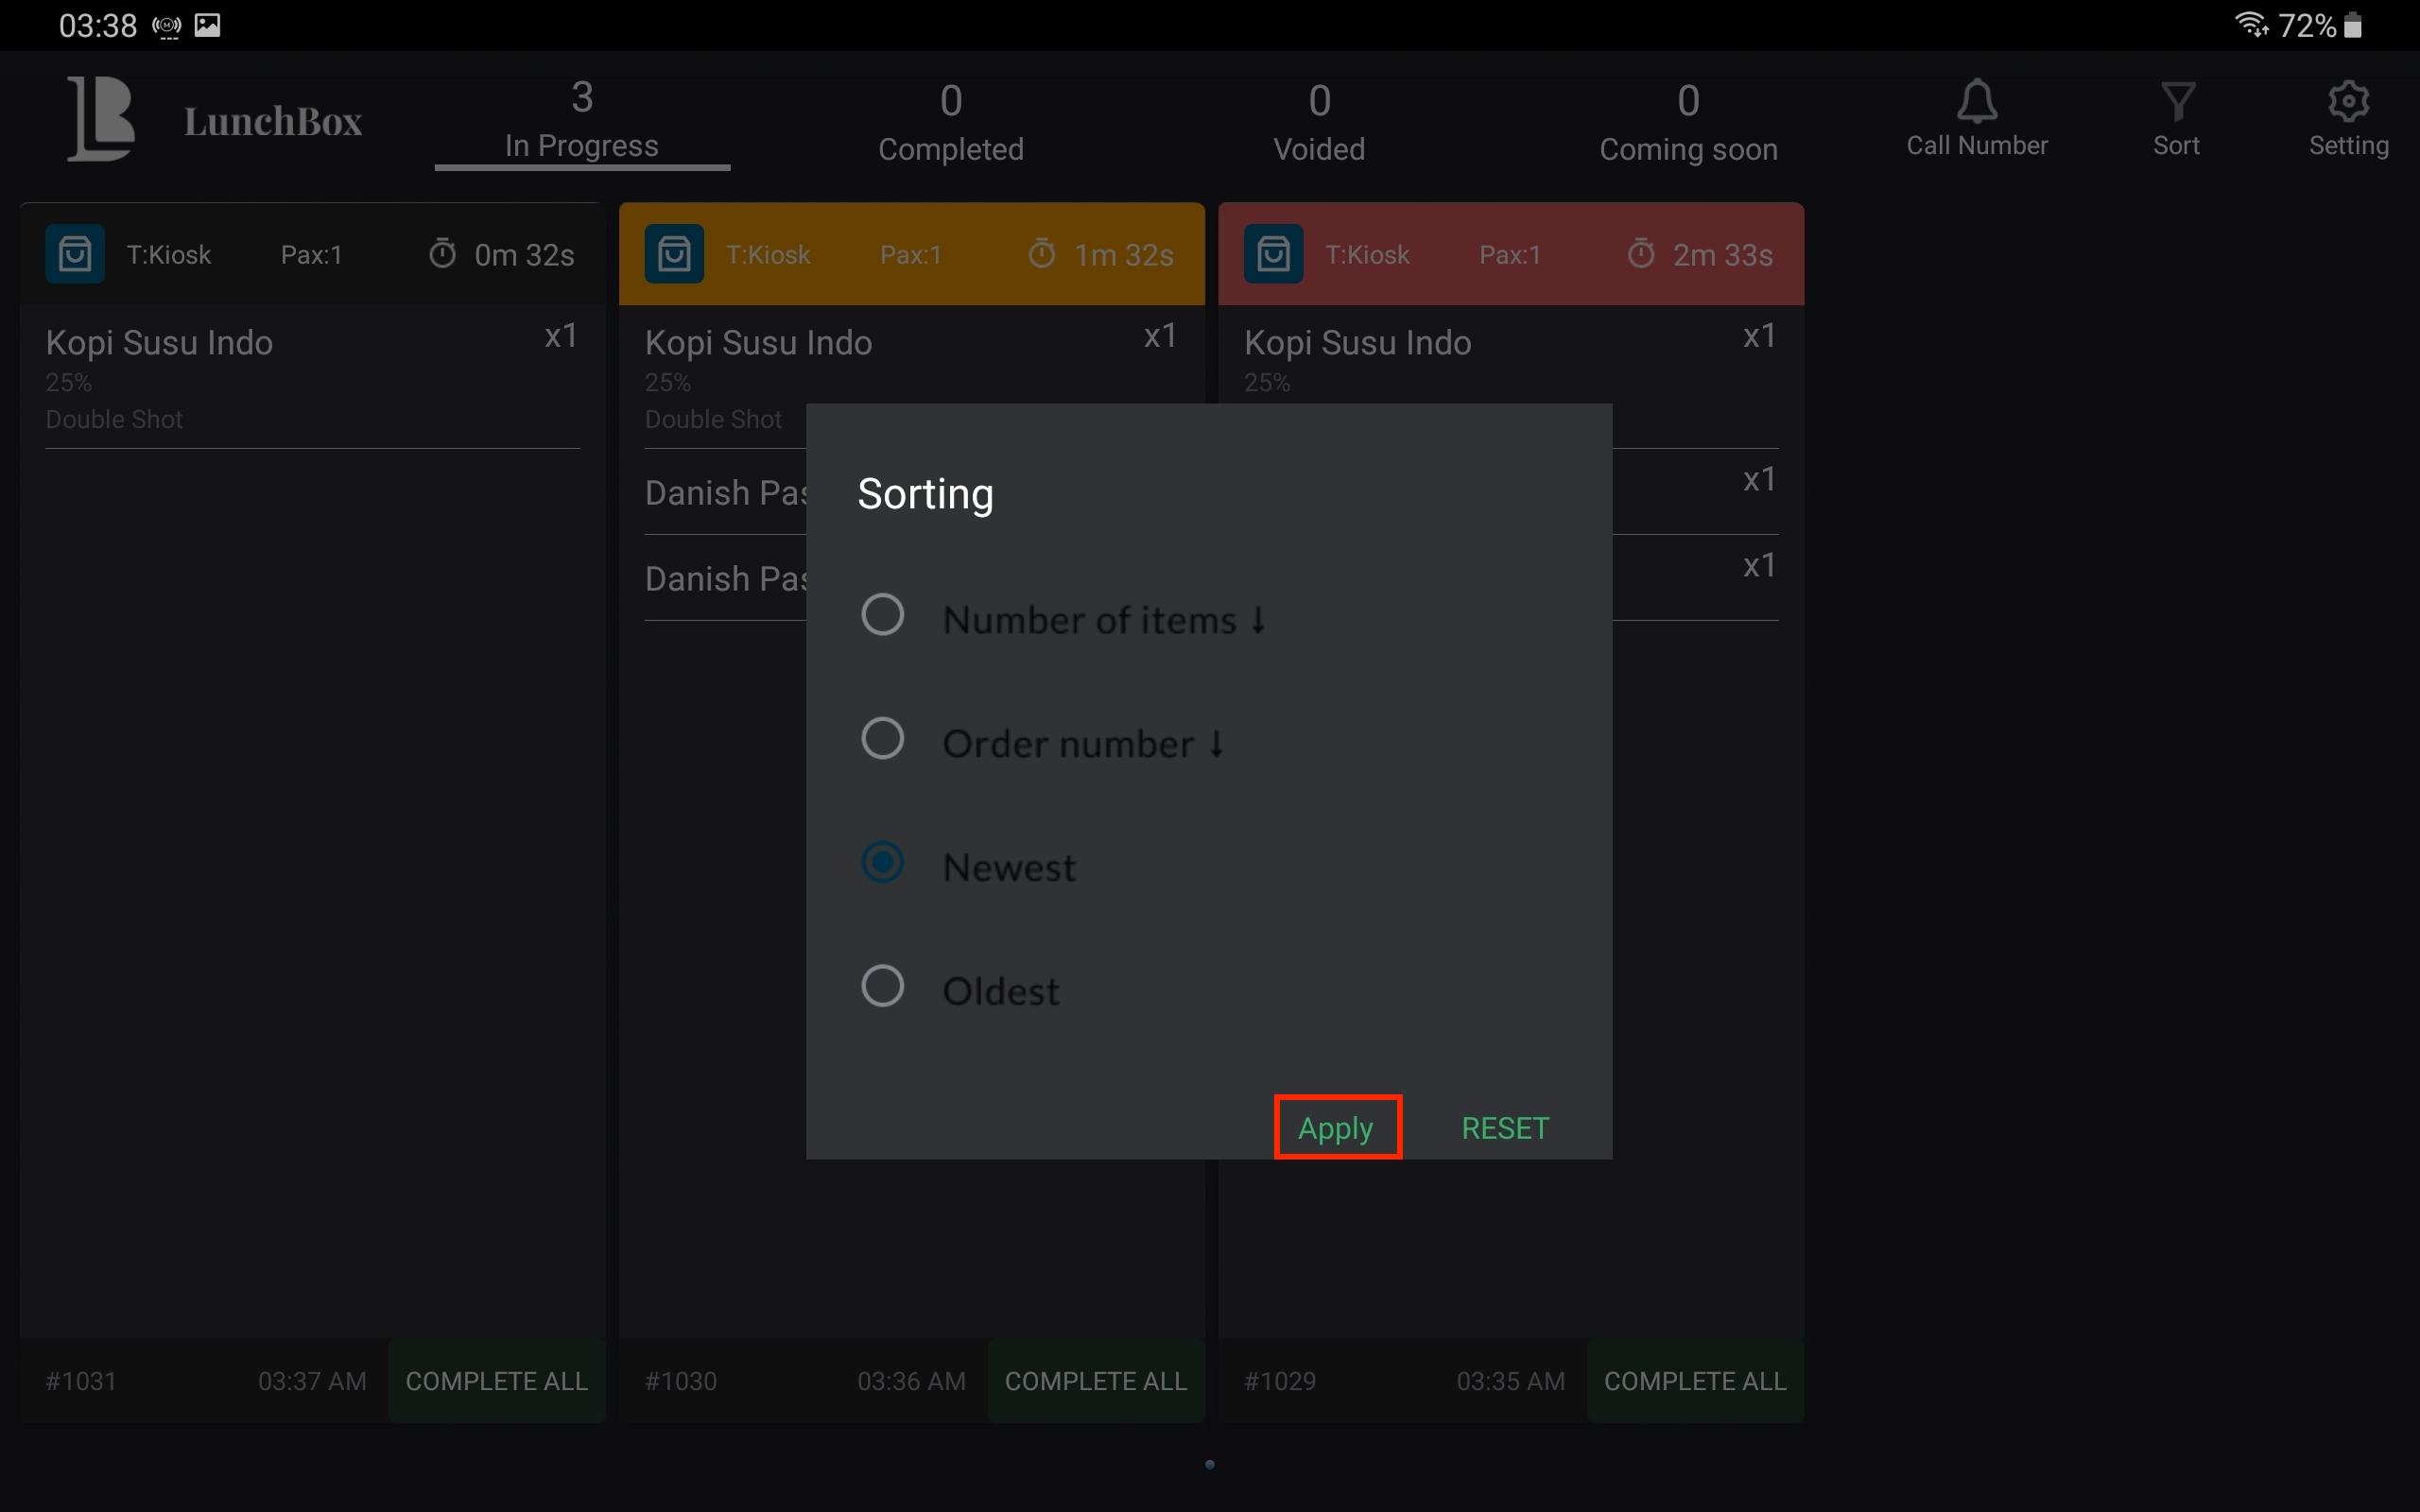Choose the Oldest sorting radio button
The image size is (2420, 1512).
coord(883,987)
